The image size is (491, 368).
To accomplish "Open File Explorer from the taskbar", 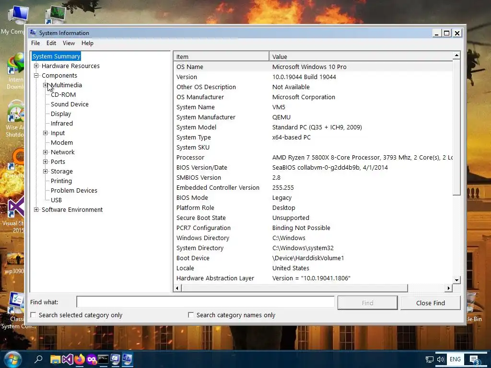I will pos(55,359).
